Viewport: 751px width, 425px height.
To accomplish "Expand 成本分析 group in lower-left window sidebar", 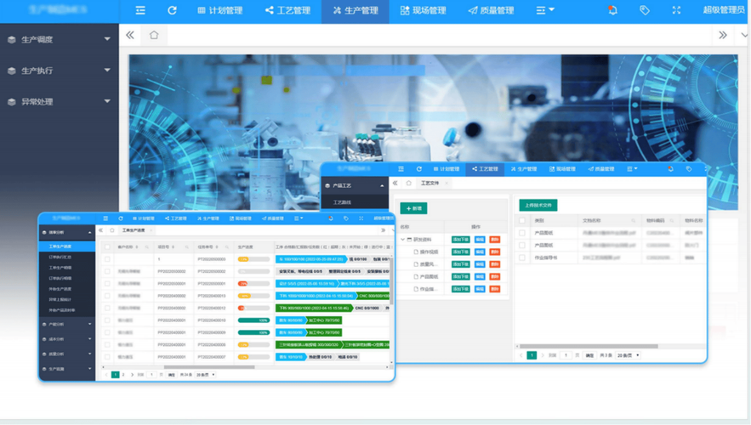I will click(67, 339).
